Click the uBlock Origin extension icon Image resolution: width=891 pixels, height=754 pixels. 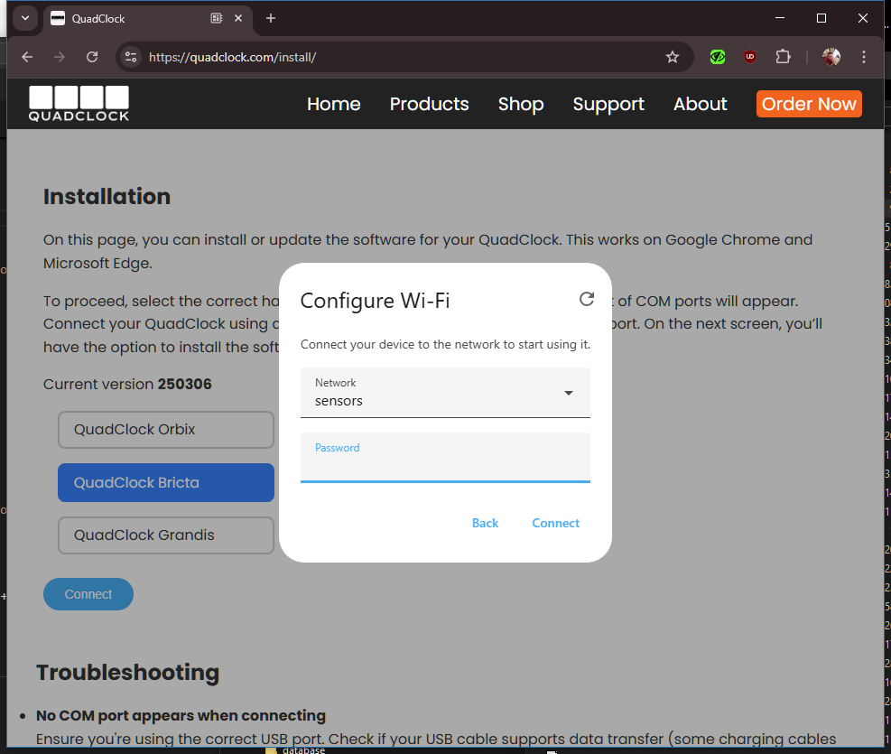750,57
